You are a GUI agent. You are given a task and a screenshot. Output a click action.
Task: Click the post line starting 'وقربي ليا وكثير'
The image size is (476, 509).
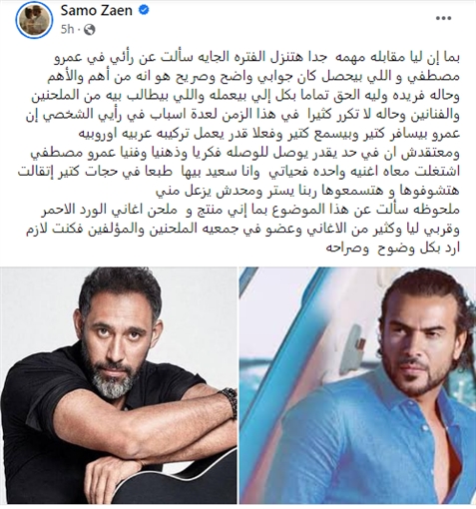[243, 230]
